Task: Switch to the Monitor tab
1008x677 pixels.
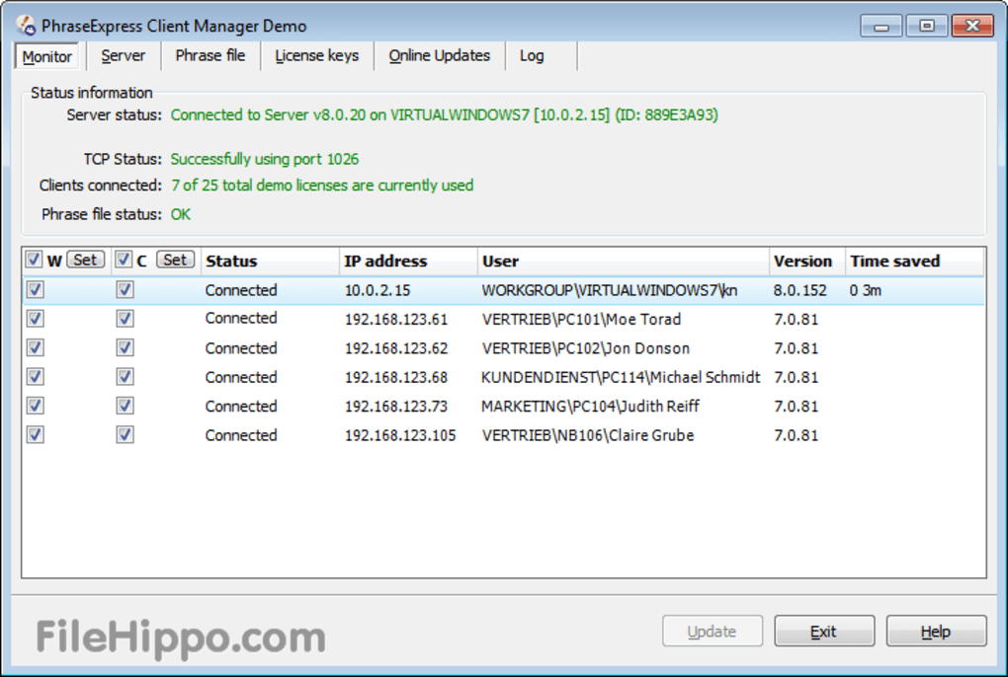Action: coord(46,56)
